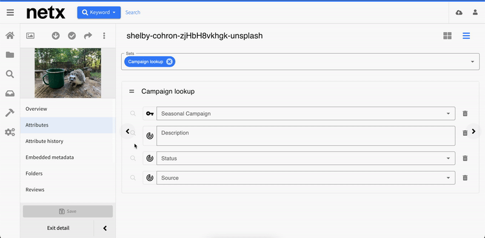485x238 pixels.
Task: Remove the Campaign lookup set chip
Action: (x=169, y=62)
